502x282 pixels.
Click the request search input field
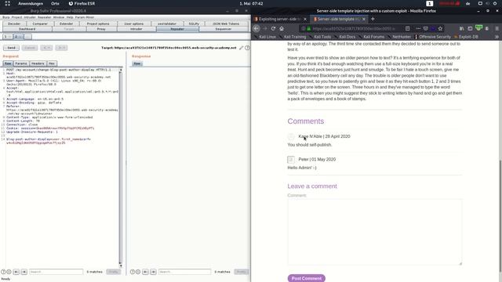click(x=56, y=272)
